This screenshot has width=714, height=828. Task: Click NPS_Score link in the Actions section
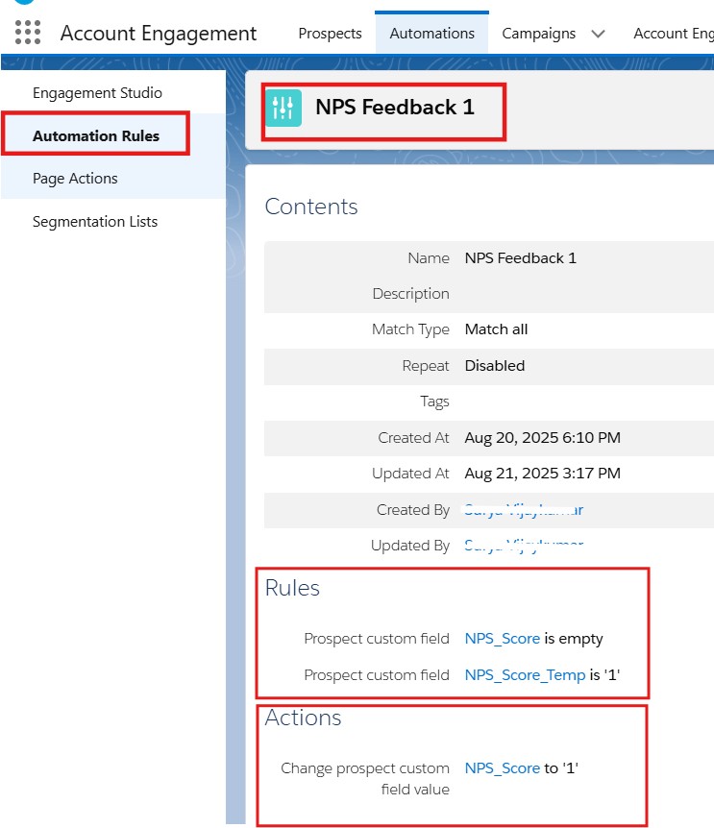(x=502, y=768)
